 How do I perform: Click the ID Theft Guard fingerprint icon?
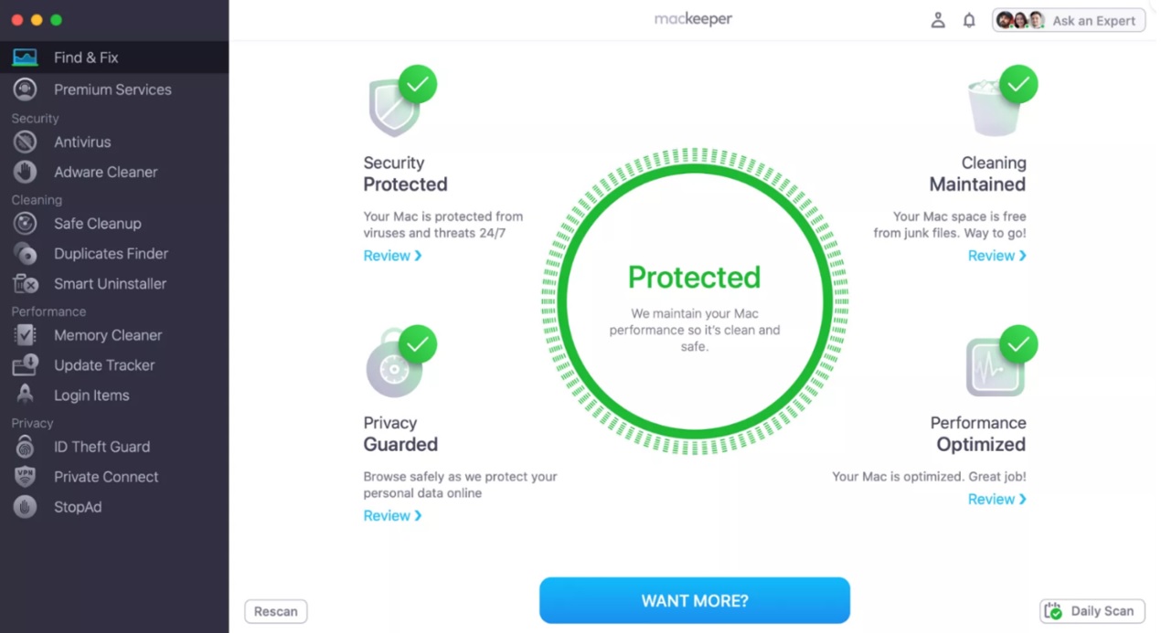26,447
